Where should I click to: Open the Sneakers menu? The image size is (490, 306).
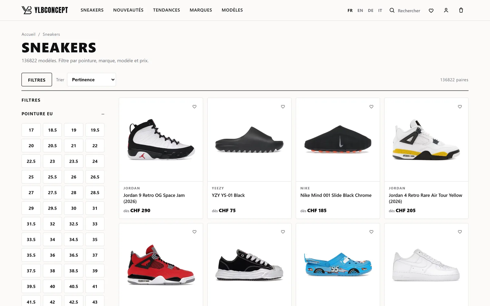[92, 10]
